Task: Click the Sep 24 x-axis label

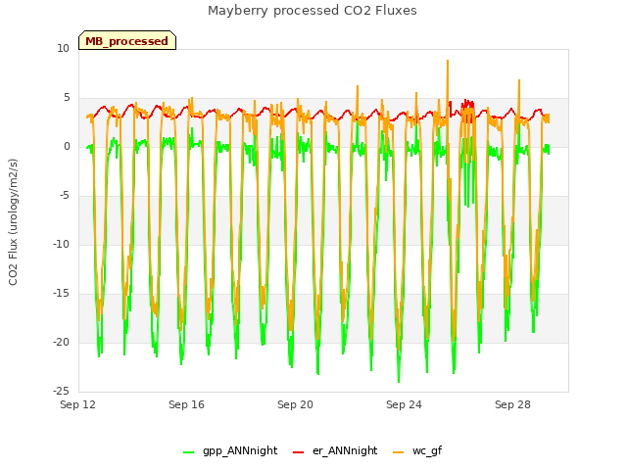Action: point(404,404)
